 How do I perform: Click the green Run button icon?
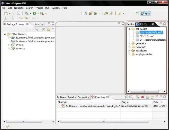(x=34, y=13)
